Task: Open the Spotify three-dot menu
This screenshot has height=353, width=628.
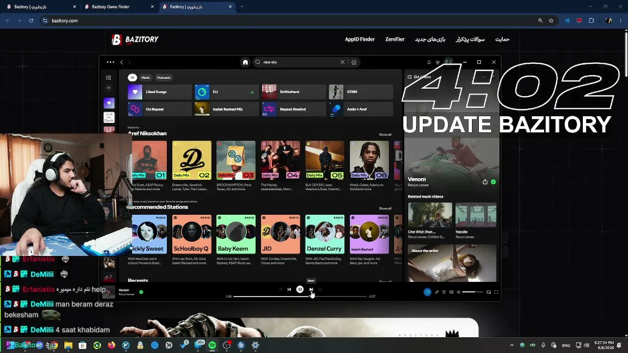Action: [110, 62]
